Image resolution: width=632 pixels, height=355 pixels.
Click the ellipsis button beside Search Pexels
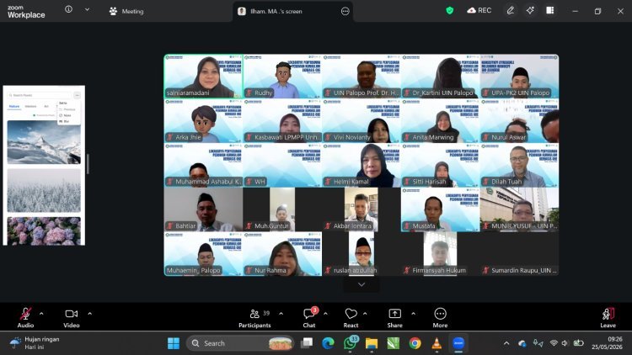[x=77, y=95]
